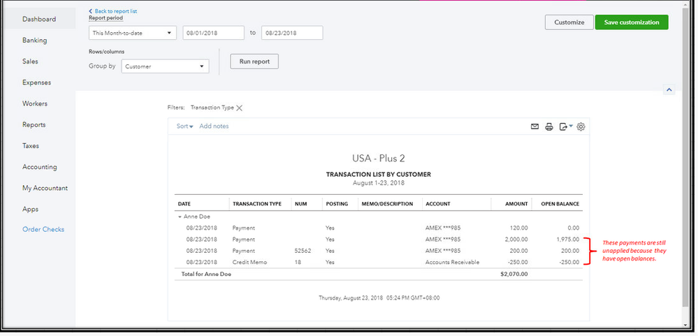Collapse the Anne Doe customer group
Viewport: 698px width, 336px height.
(180, 217)
